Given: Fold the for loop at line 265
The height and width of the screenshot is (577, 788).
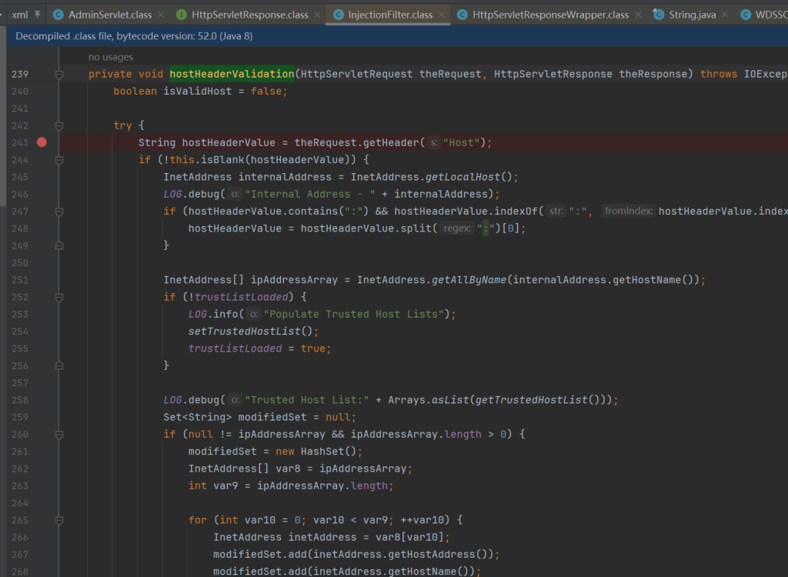Looking at the screenshot, I should (58, 521).
